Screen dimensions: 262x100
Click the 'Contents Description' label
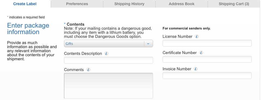coord(83,54)
